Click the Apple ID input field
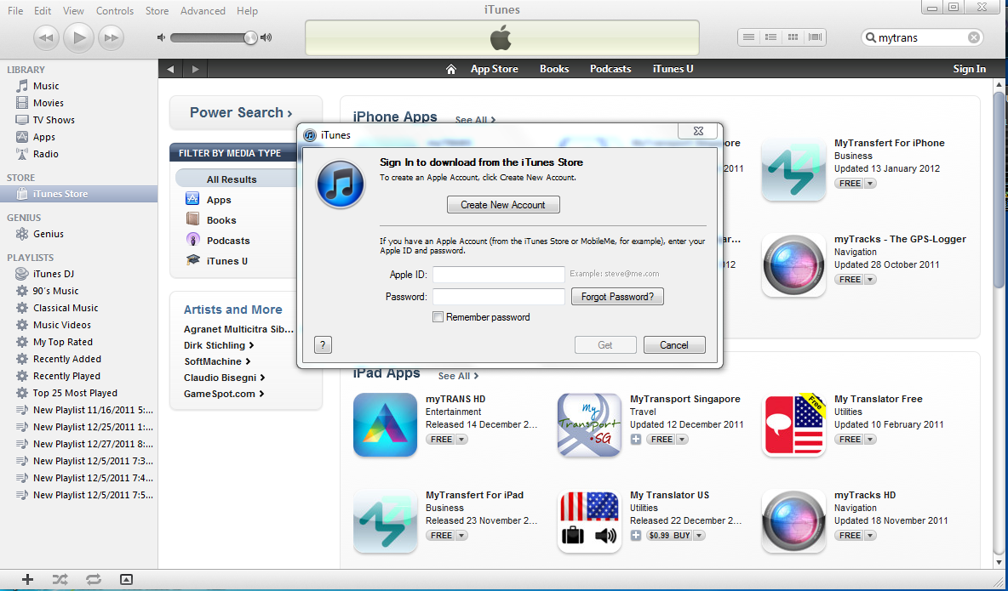 point(498,275)
